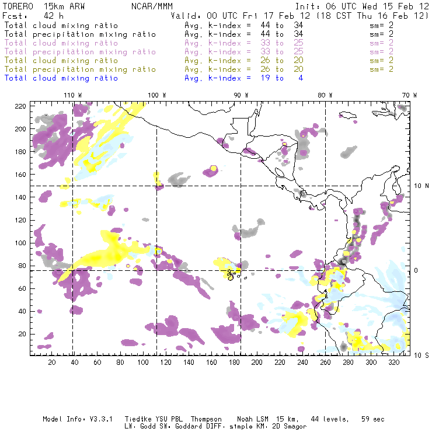Click the "220" tick label on vertical axis
This screenshot has width=432, height=432.
(x=20, y=106)
